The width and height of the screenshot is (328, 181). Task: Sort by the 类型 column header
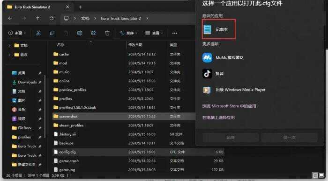tap(173, 45)
